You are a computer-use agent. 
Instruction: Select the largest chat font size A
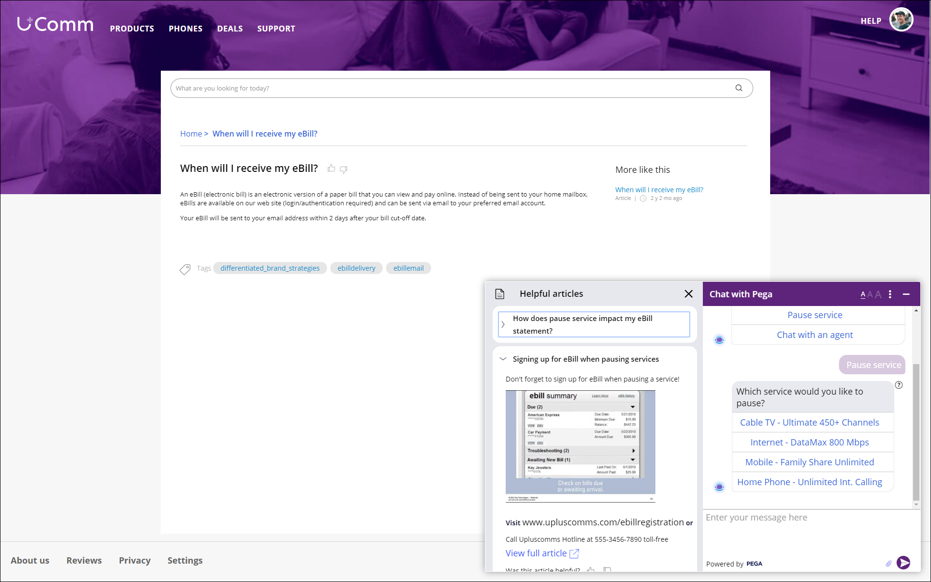click(878, 294)
